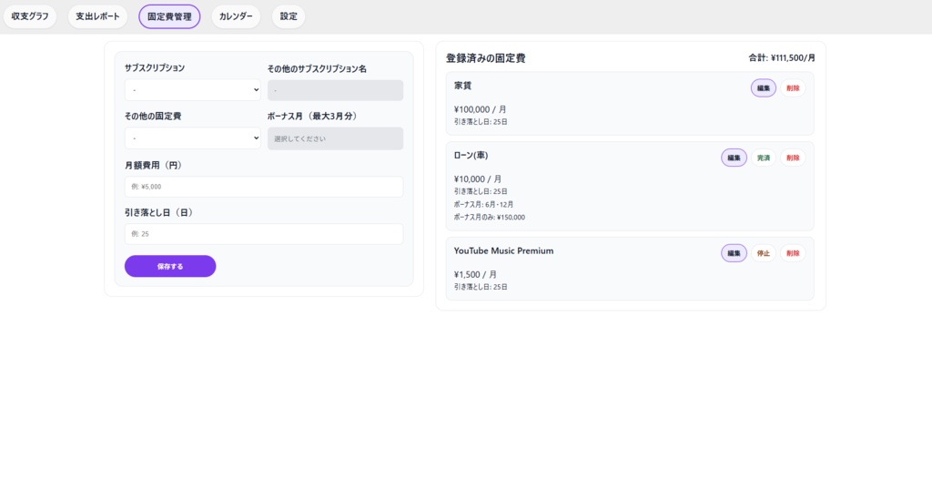Select the 固定費管理 tab
The image size is (932, 490).
coord(169,16)
